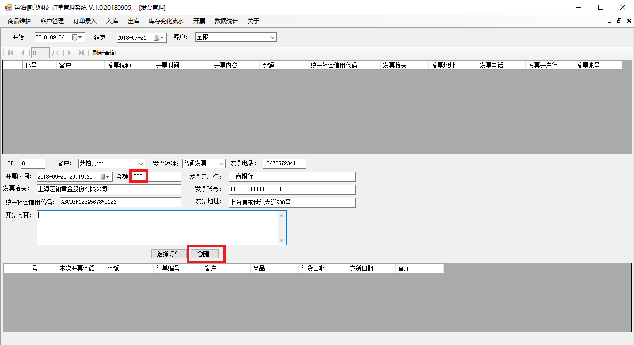Click the 发票账号 field
634x345 pixels.
coord(292,190)
